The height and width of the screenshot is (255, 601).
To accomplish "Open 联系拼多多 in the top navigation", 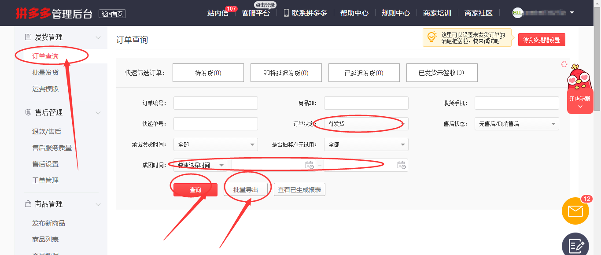I will pyautogui.click(x=310, y=13).
